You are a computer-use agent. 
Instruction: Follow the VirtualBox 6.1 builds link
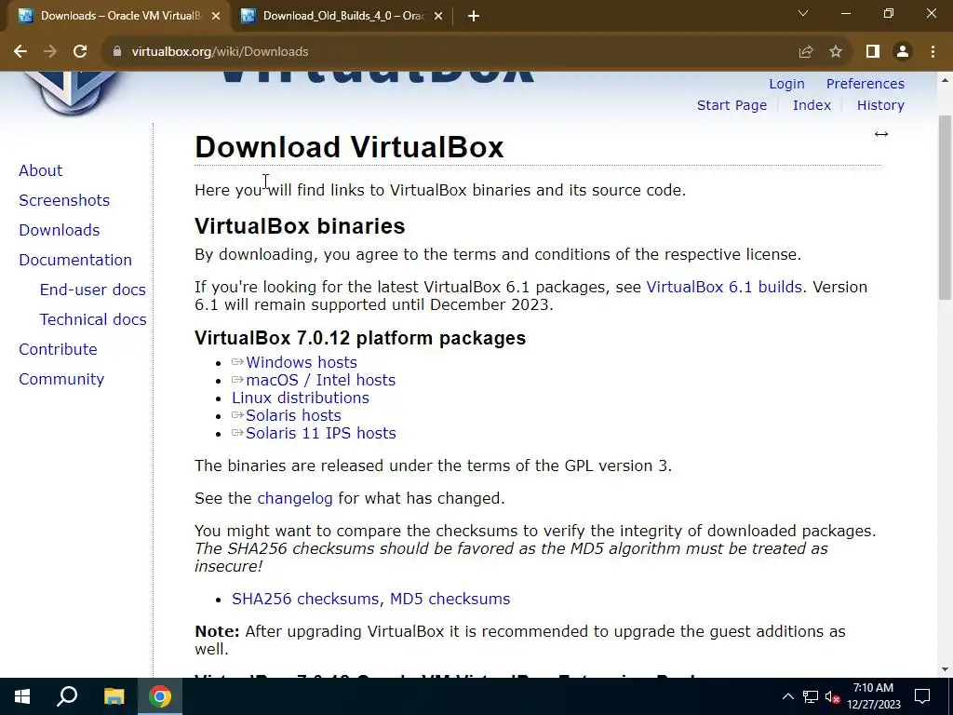[724, 287]
